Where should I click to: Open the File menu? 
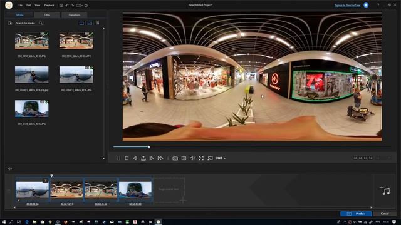[21, 5]
